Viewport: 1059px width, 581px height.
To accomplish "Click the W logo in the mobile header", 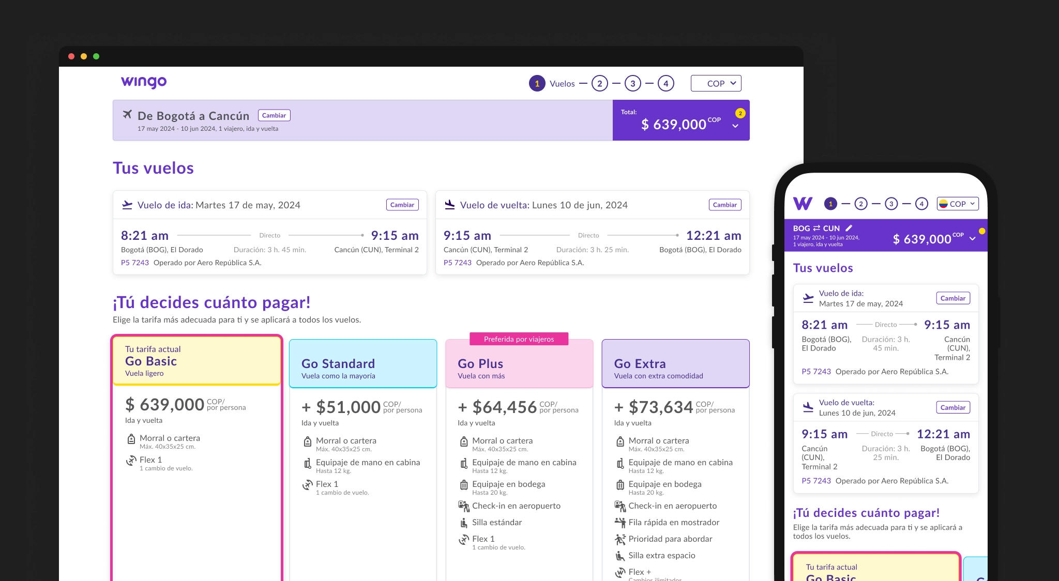I will 803,204.
